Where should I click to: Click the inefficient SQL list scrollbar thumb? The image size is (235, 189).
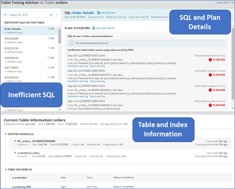(x=60, y=36)
